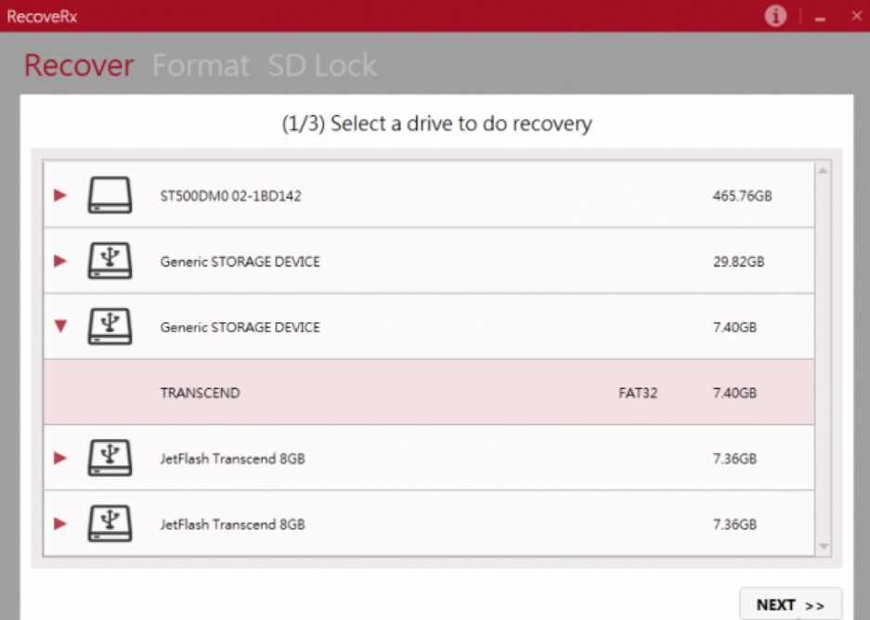The width and height of the screenshot is (870, 620).
Task: Expand the ST500DM0 02-1BD142 drive
Action: [x=60, y=196]
